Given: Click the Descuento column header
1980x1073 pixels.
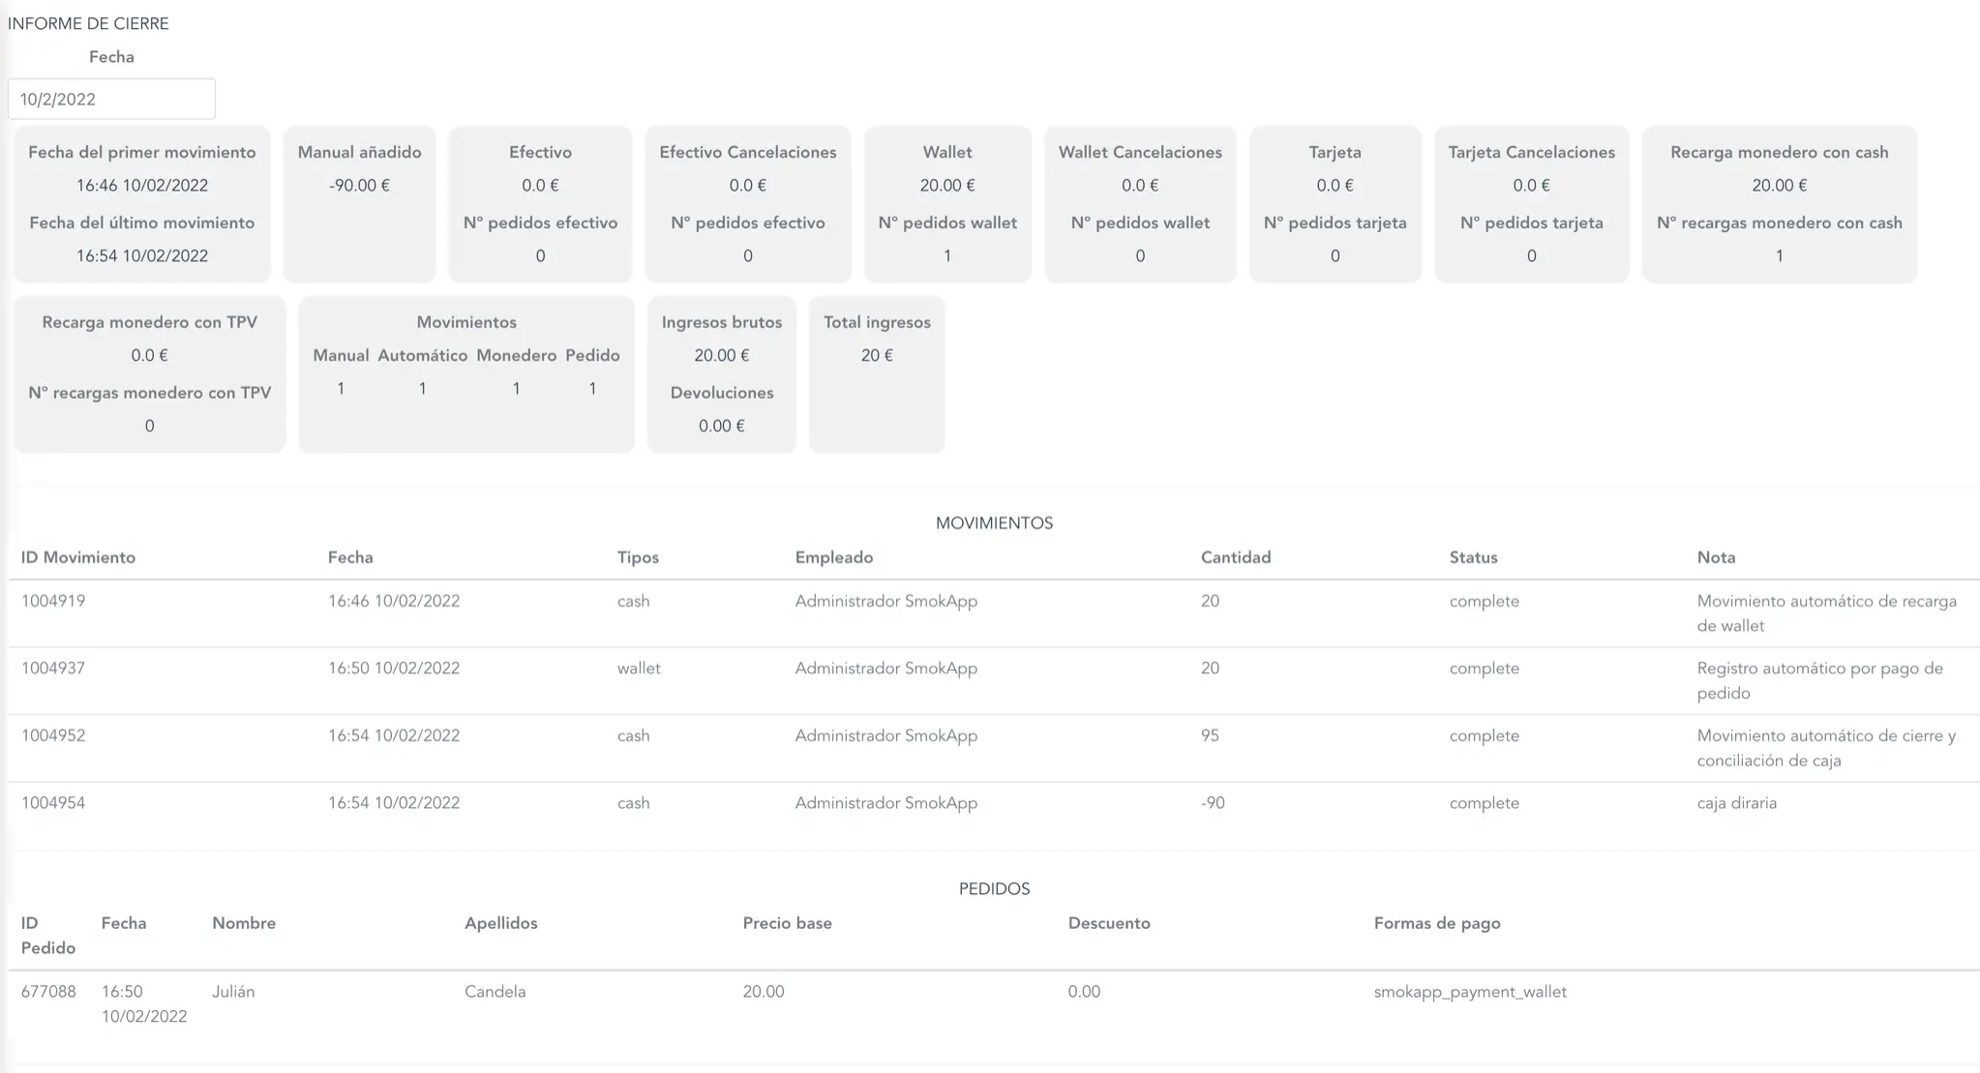Looking at the screenshot, I should (1109, 923).
